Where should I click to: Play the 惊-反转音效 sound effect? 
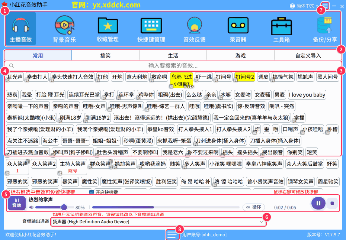[251, 106]
